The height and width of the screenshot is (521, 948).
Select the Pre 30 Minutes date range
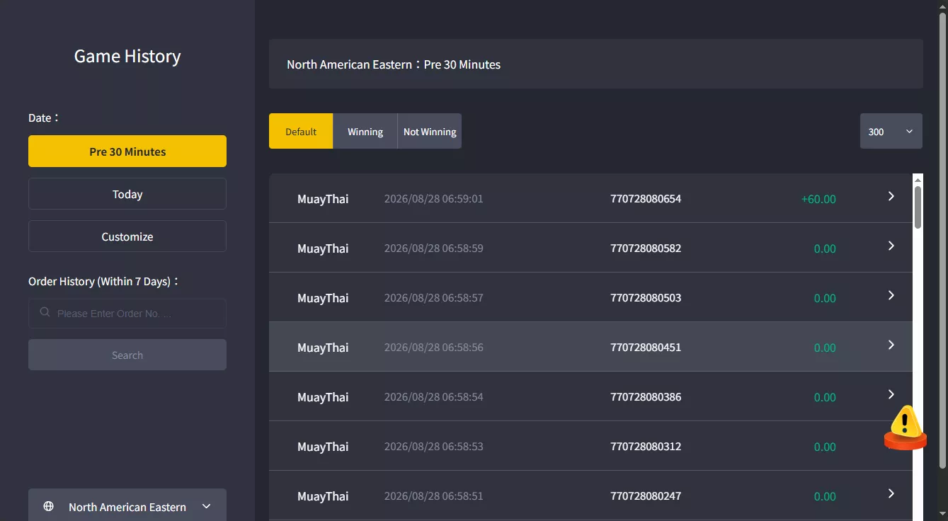tap(127, 151)
